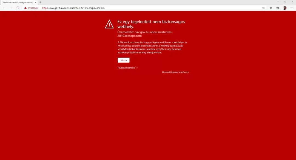296x160 pixels.
Task: Close the browser window
Action: [292, 2]
